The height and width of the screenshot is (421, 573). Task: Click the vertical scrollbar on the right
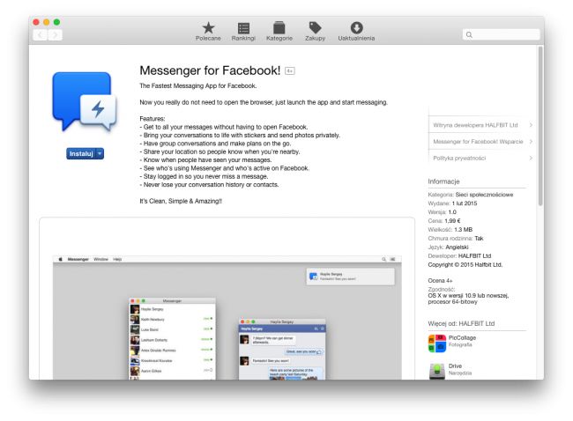pos(540,126)
